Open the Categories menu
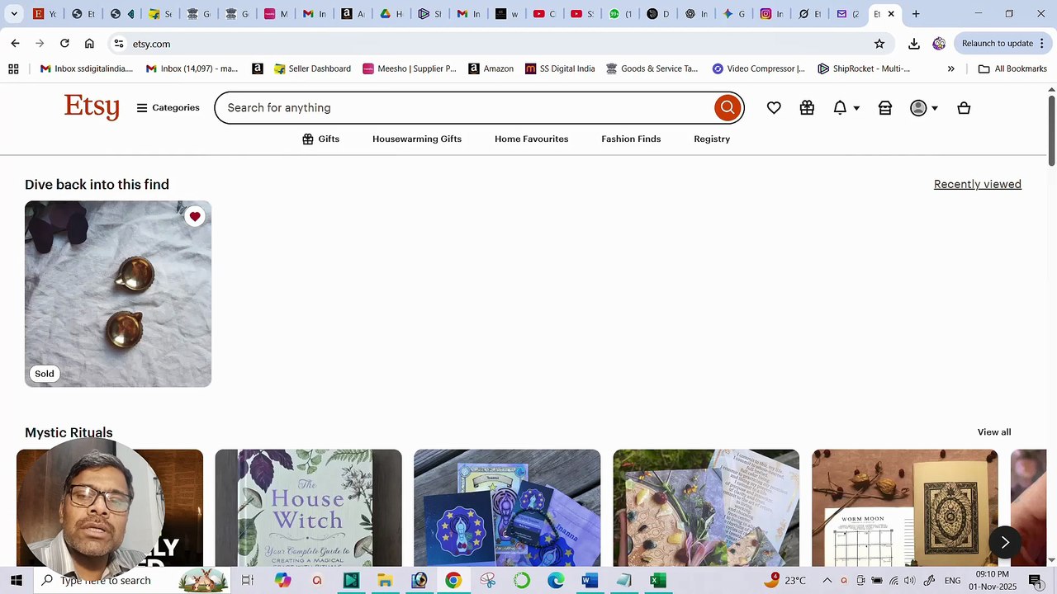 pos(168,108)
